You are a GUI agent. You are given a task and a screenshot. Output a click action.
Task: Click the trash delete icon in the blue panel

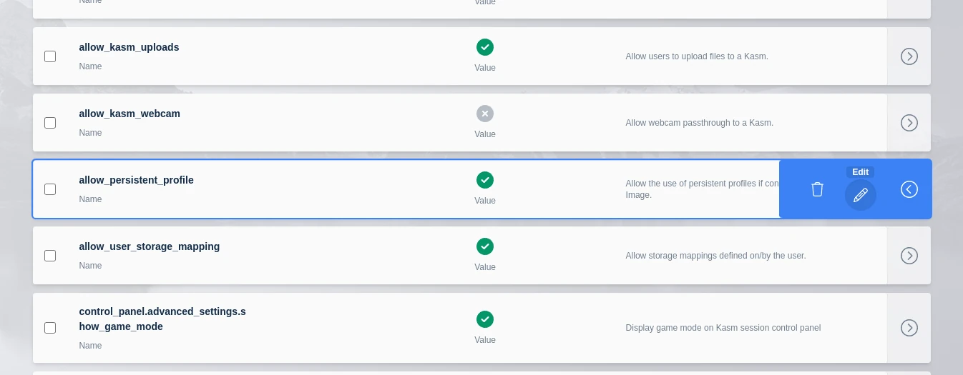pyautogui.click(x=817, y=189)
